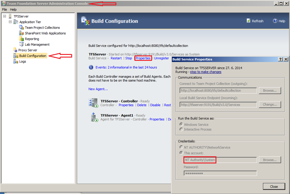290x194 pixels.
Task: Click the TFSServer root tree label
Action: click(x=21, y=16)
